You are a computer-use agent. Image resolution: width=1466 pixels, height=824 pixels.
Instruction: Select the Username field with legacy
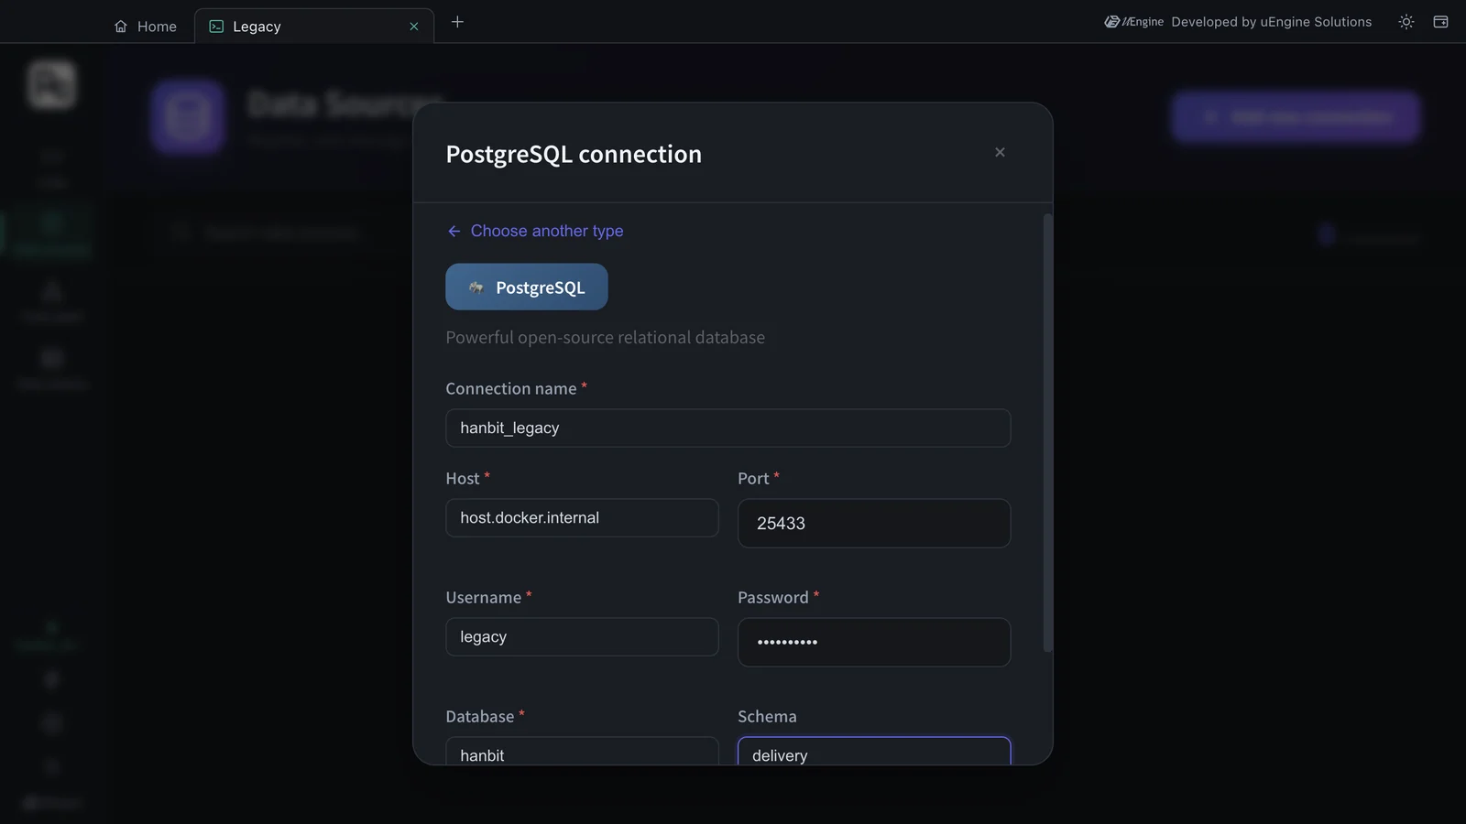pos(583,636)
